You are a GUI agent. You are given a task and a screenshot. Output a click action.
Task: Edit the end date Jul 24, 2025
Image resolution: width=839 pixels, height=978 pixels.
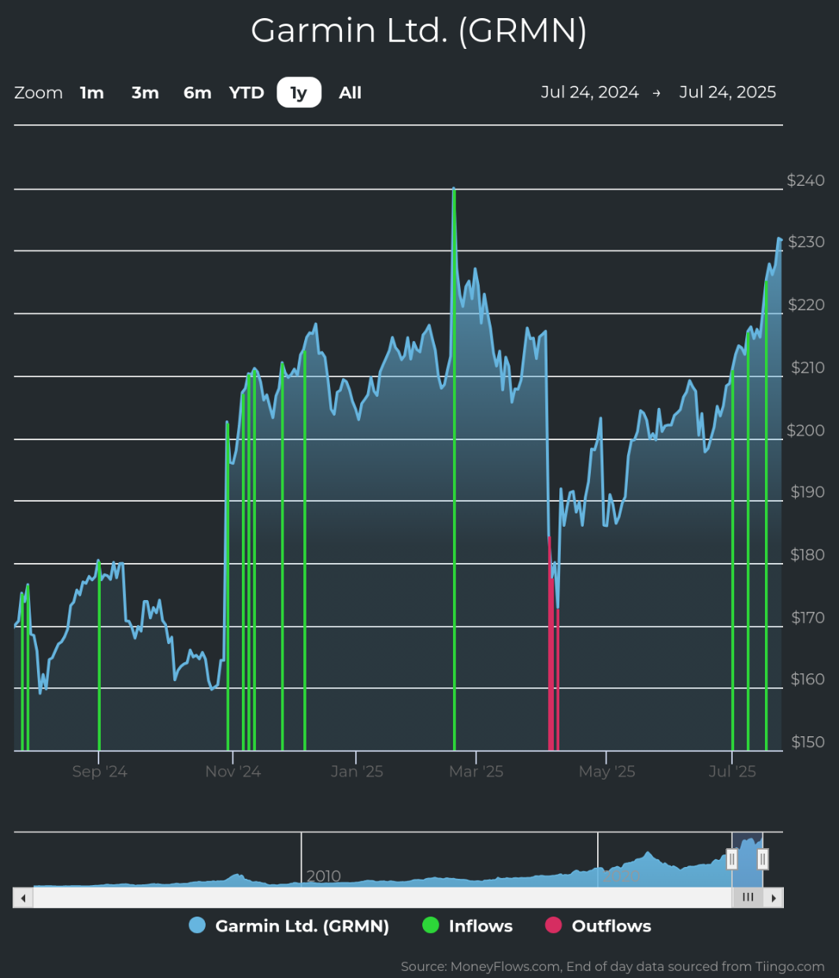(x=727, y=92)
